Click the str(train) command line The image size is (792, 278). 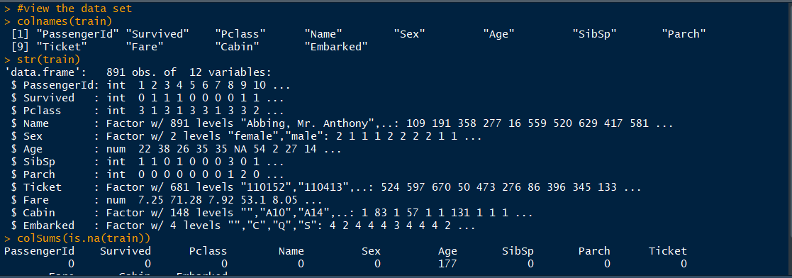pos(48,60)
